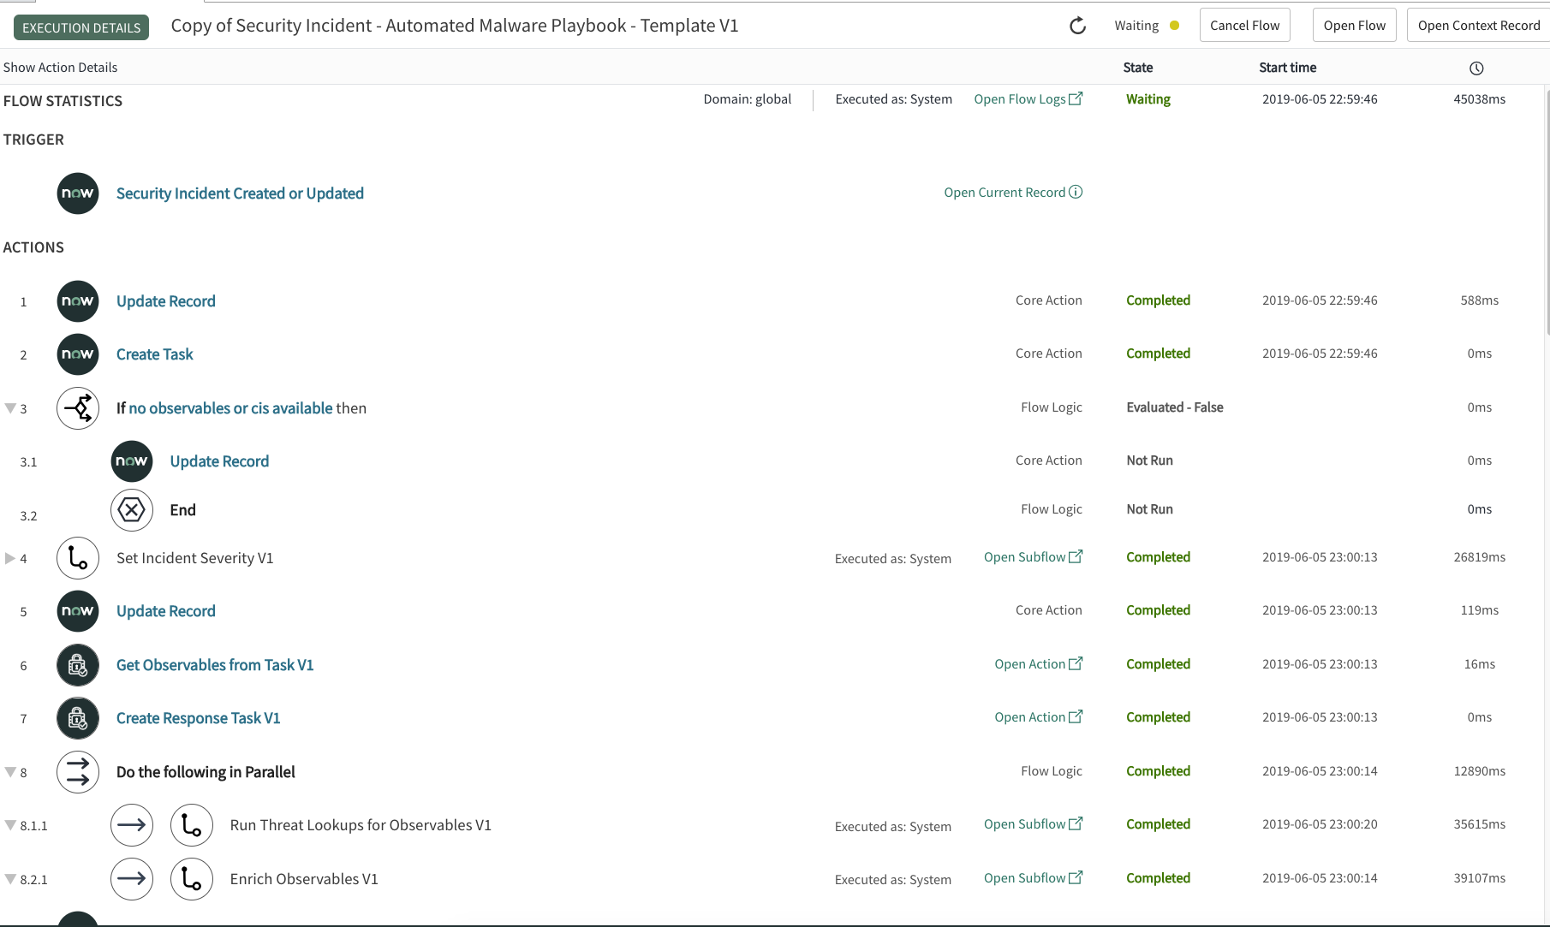The image size is (1550, 927).
Task: Click the info icon beside Open Current Record
Action: tap(1076, 192)
